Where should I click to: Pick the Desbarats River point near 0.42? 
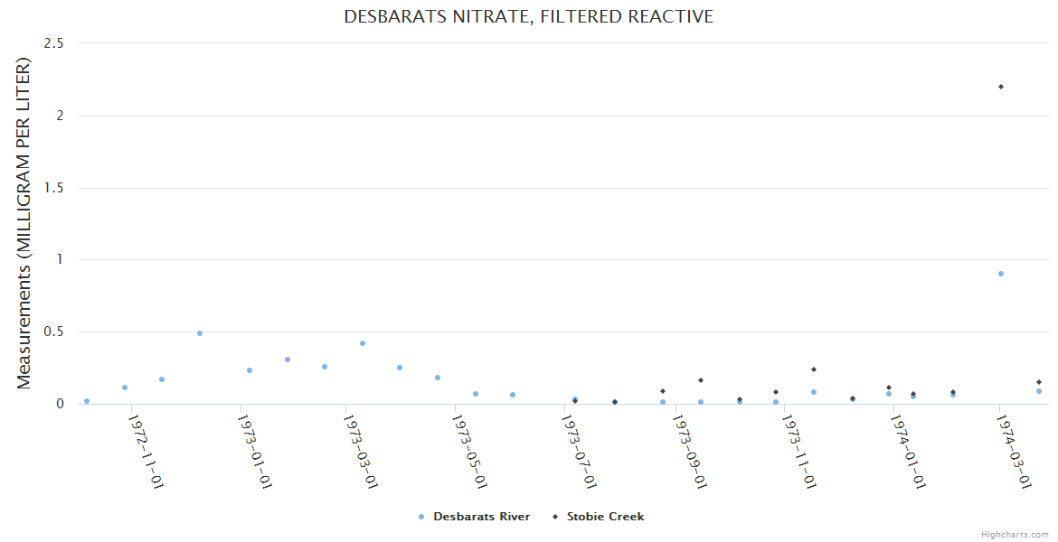click(363, 343)
